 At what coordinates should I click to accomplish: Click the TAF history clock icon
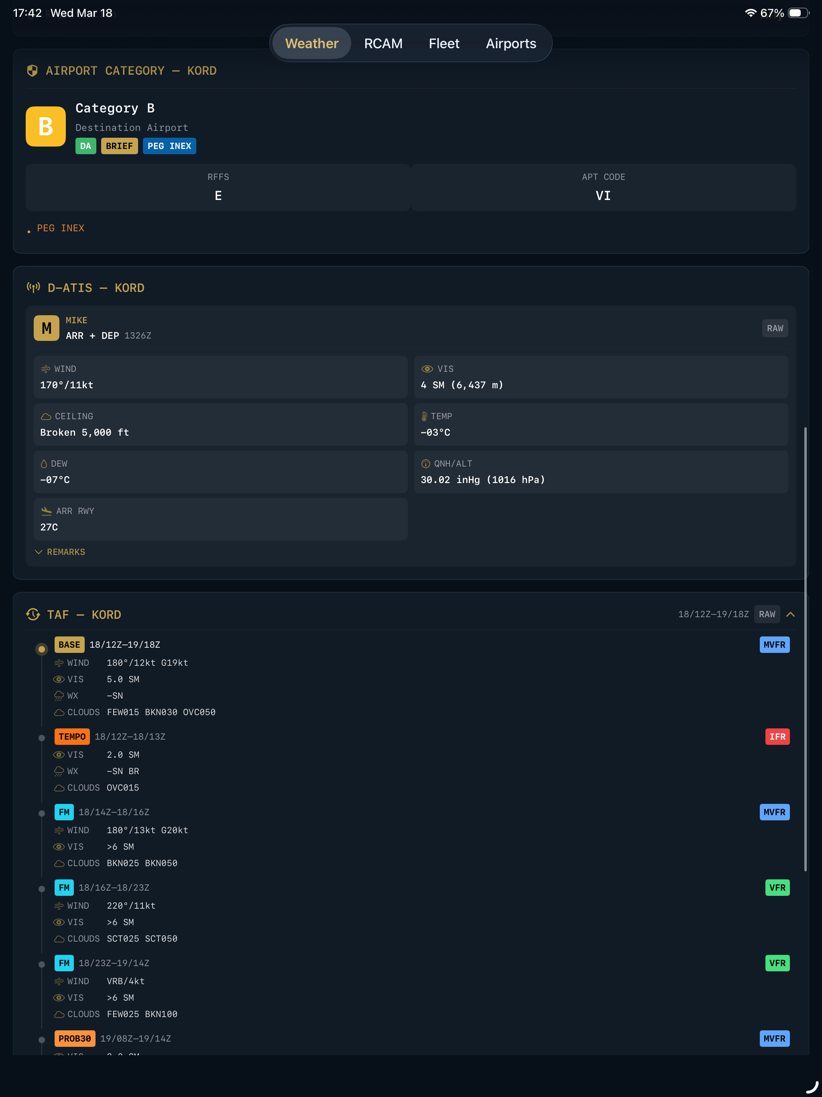point(33,614)
